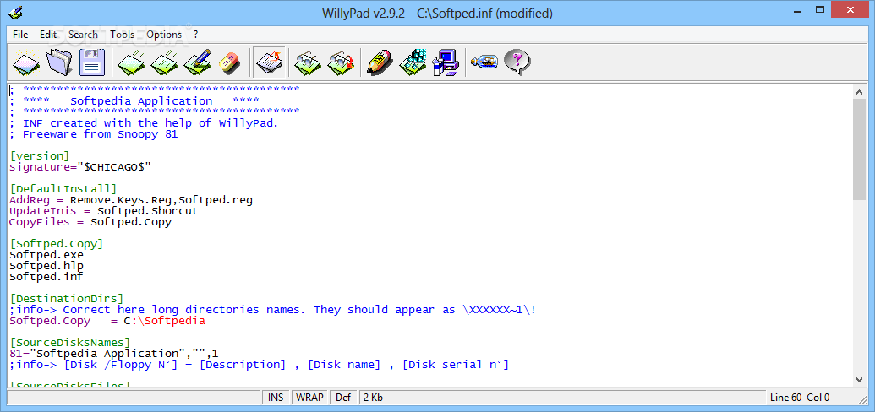Click the Col 0 indicator
Screen dimensions: 875x412
[x=818, y=398]
